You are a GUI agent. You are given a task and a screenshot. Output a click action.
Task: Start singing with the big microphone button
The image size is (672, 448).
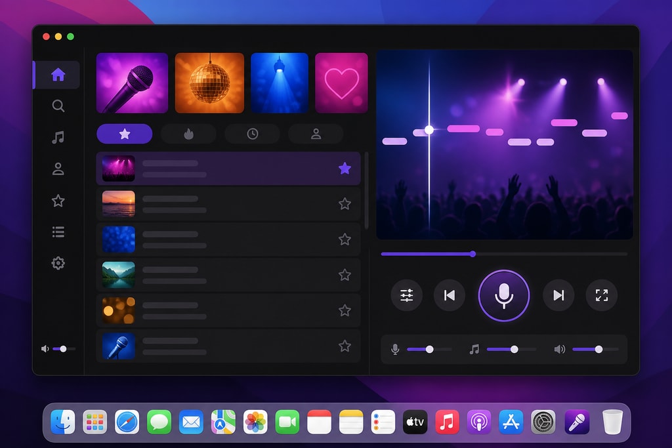(x=504, y=296)
